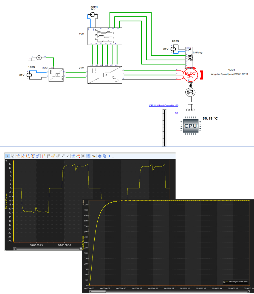Screen dimensions: 254x294
Task: Open the CPU Utilized Capacity 100 link
Action: (163, 105)
